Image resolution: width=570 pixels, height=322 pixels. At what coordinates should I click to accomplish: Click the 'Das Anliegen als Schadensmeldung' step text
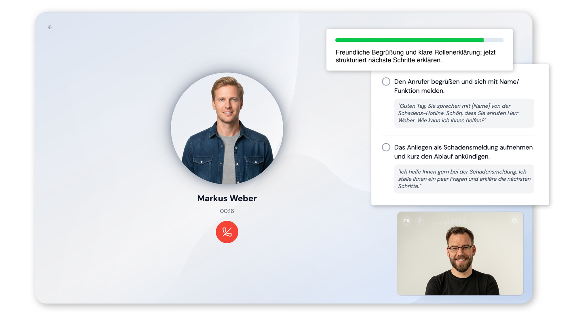[463, 152]
